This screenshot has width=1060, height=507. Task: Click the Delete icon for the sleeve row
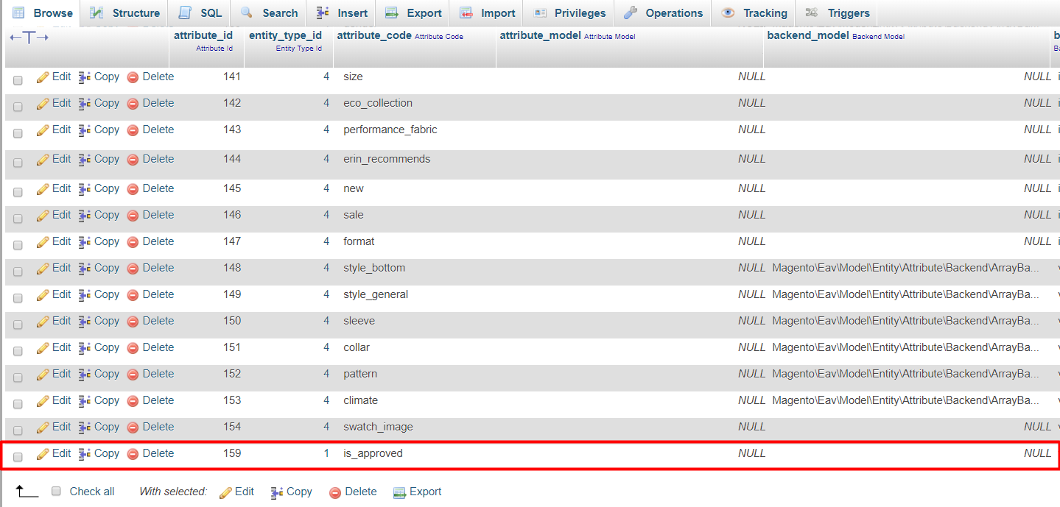(133, 322)
